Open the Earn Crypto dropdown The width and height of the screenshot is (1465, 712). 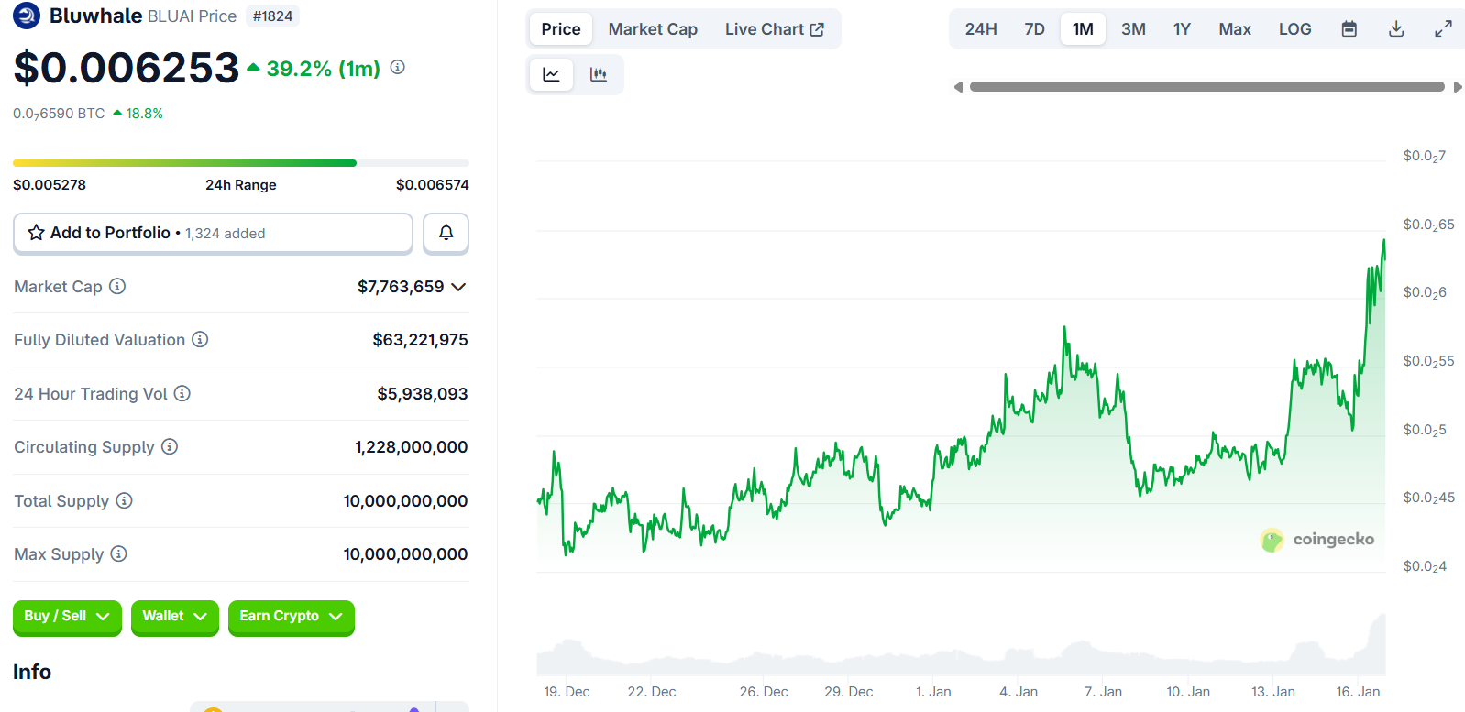pos(291,617)
